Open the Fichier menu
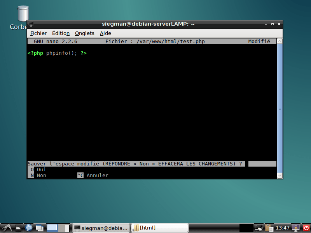The height and width of the screenshot is (233, 311). click(38, 33)
